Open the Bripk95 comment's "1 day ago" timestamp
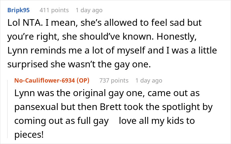Viewport: 231px width, 144px height. pyautogui.click(x=89, y=10)
